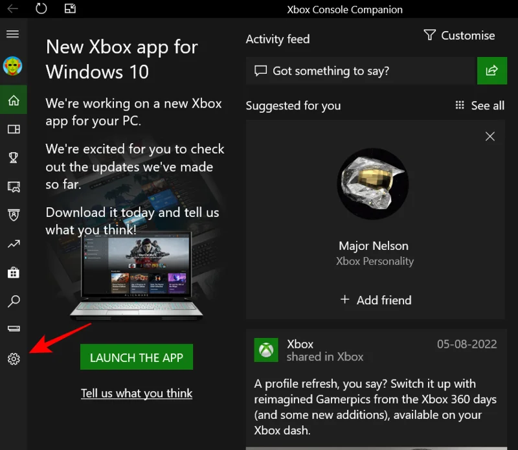The image size is (518, 450).
Task: Open the Tell us what you think link
Action: pos(137,393)
